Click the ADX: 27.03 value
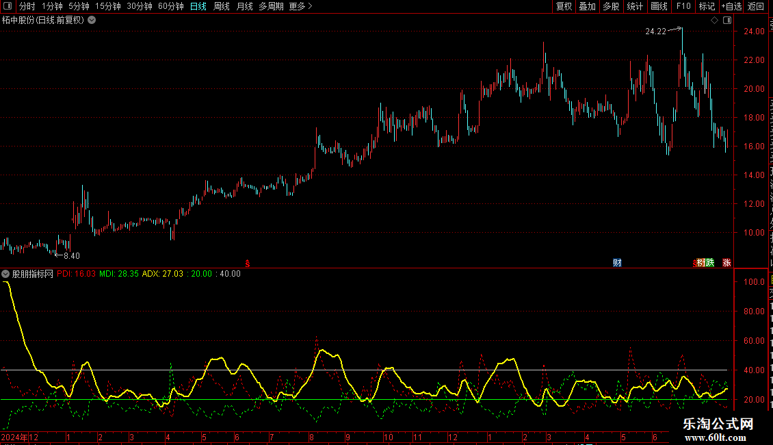The width and height of the screenshot is (773, 445). (x=163, y=274)
